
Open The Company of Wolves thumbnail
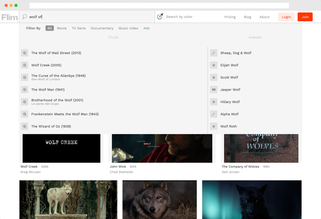261,148
